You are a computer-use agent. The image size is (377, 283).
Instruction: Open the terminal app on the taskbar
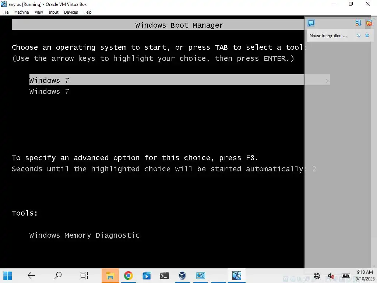(165, 276)
